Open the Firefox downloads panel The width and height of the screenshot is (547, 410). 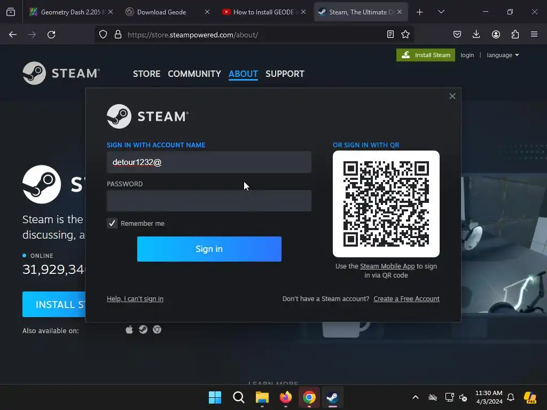click(476, 34)
